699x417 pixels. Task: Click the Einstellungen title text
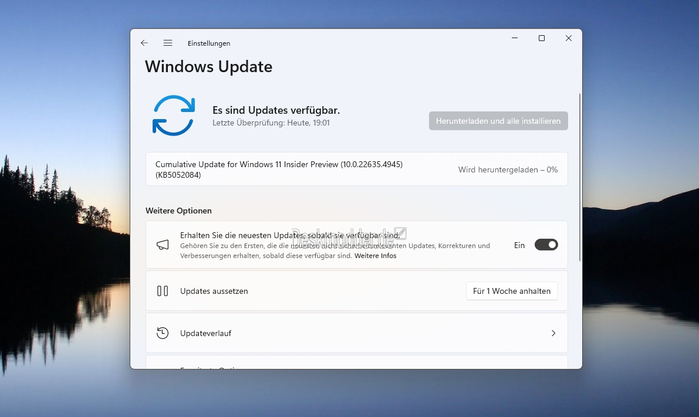(x=209, y=43)
